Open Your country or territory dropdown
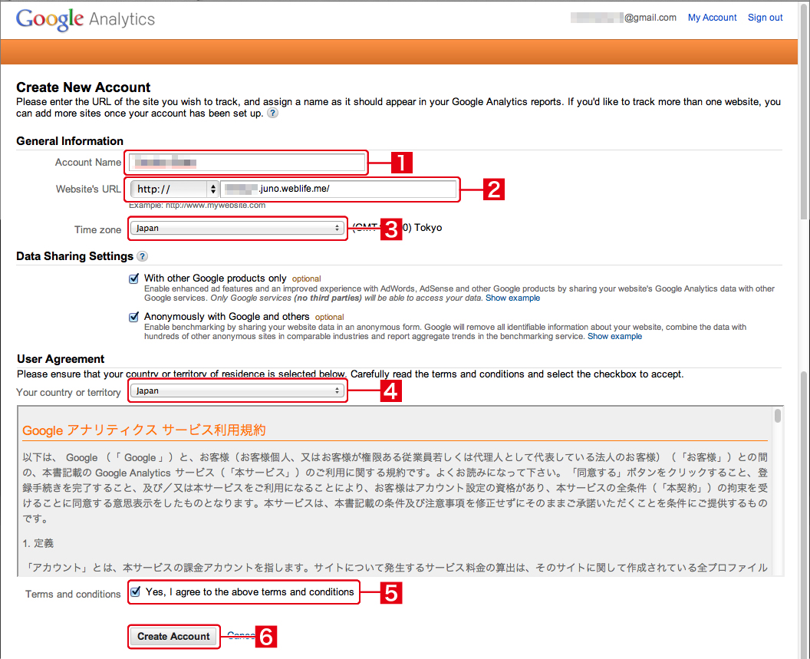The image size is (810, 659). [237, 390]
